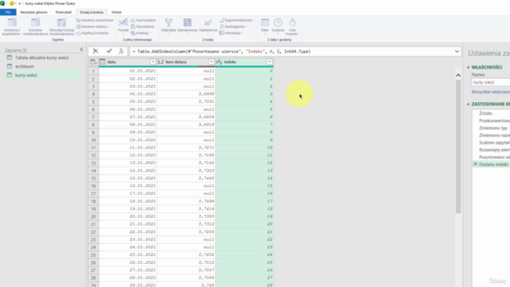The height and width of the screenshot is (287, 510).
Task: Click the vertical scrollbar thumb
Action: point(458,147)
